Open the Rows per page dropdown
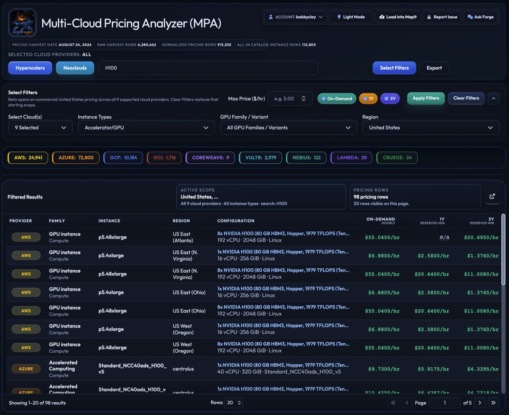Viewport: 509px width, 415px height. 234,403
